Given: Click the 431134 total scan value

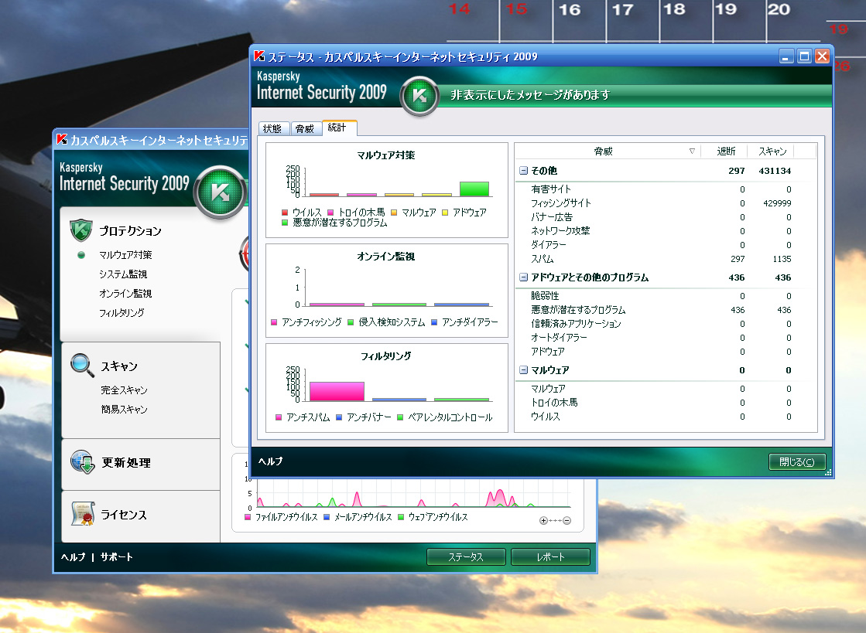Looking at the screenshot, I should 775,171.
